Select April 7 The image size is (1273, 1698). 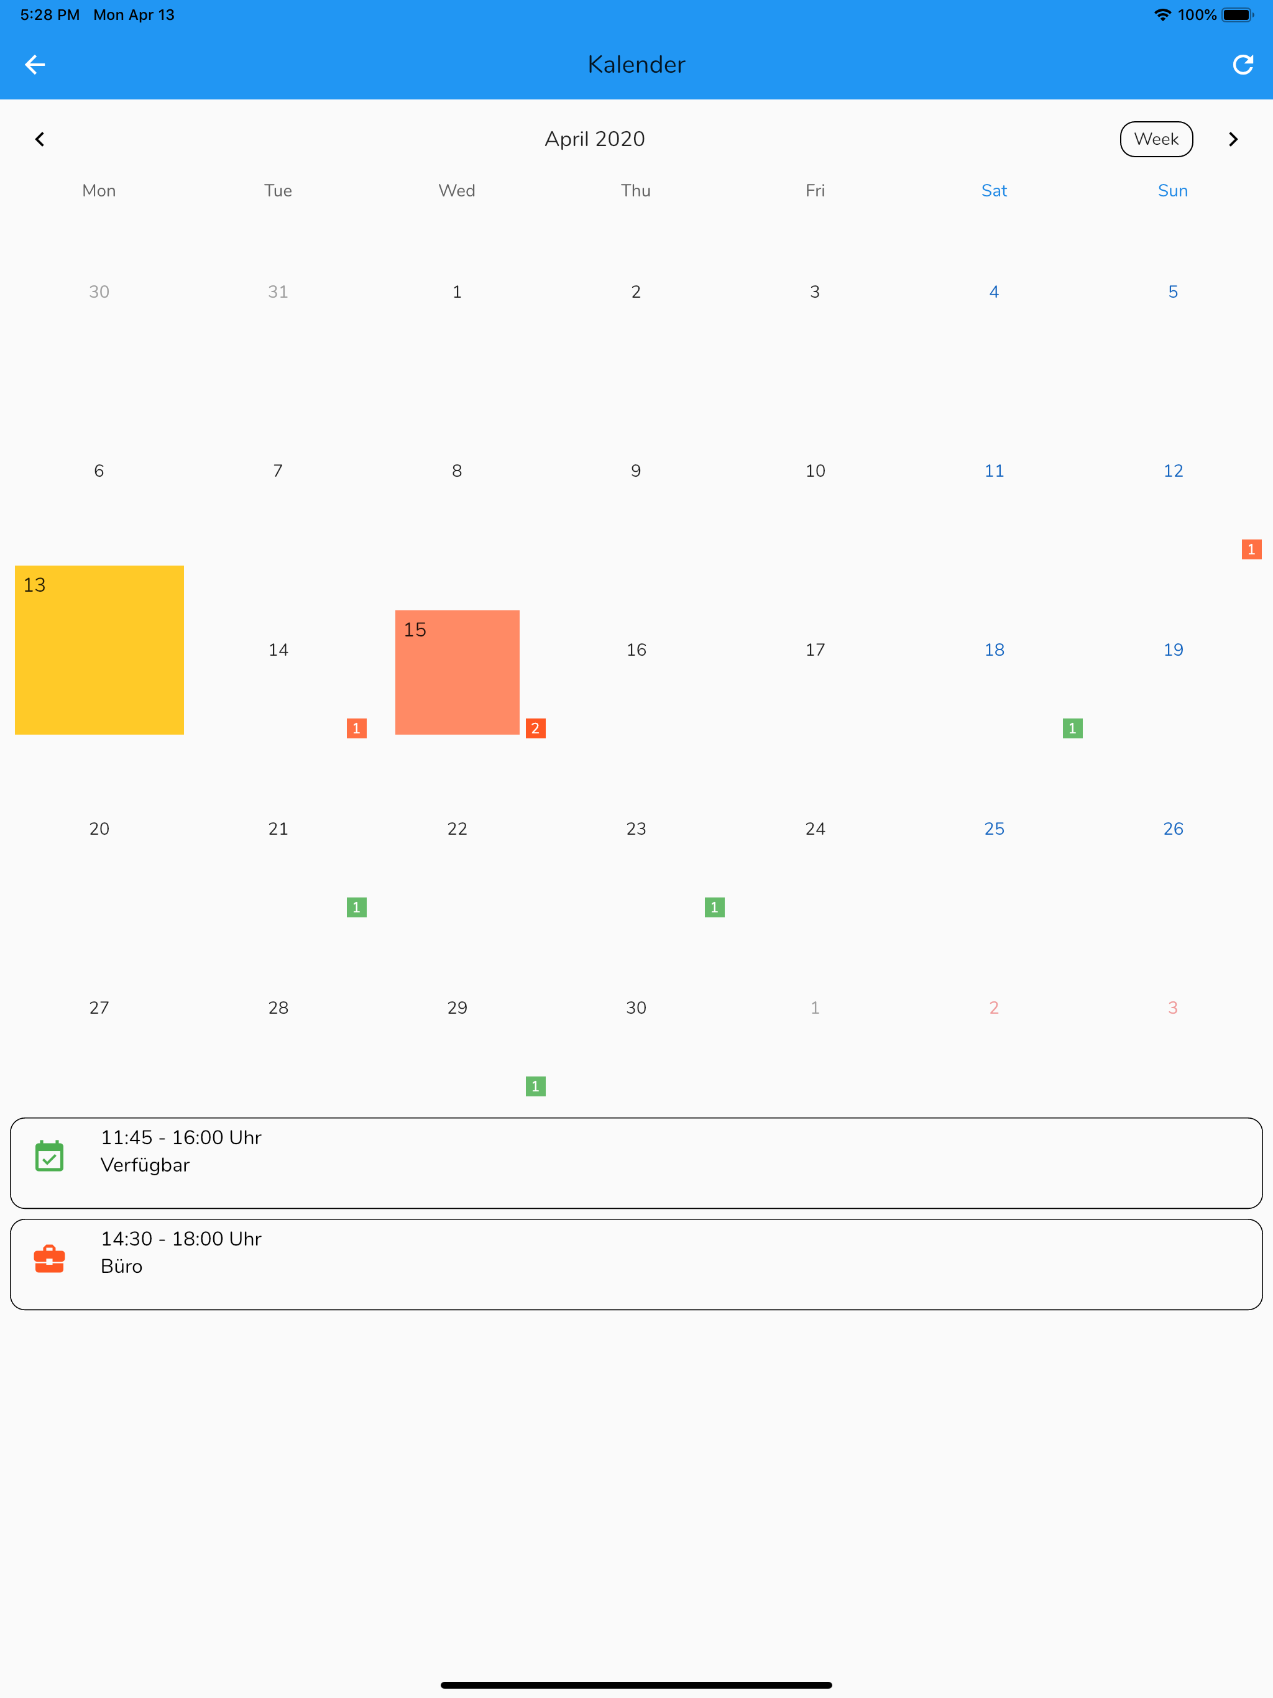click(x=278, y=470)
